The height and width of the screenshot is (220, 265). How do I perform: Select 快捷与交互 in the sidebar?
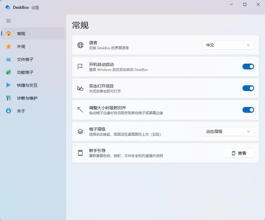coord(33,85)
